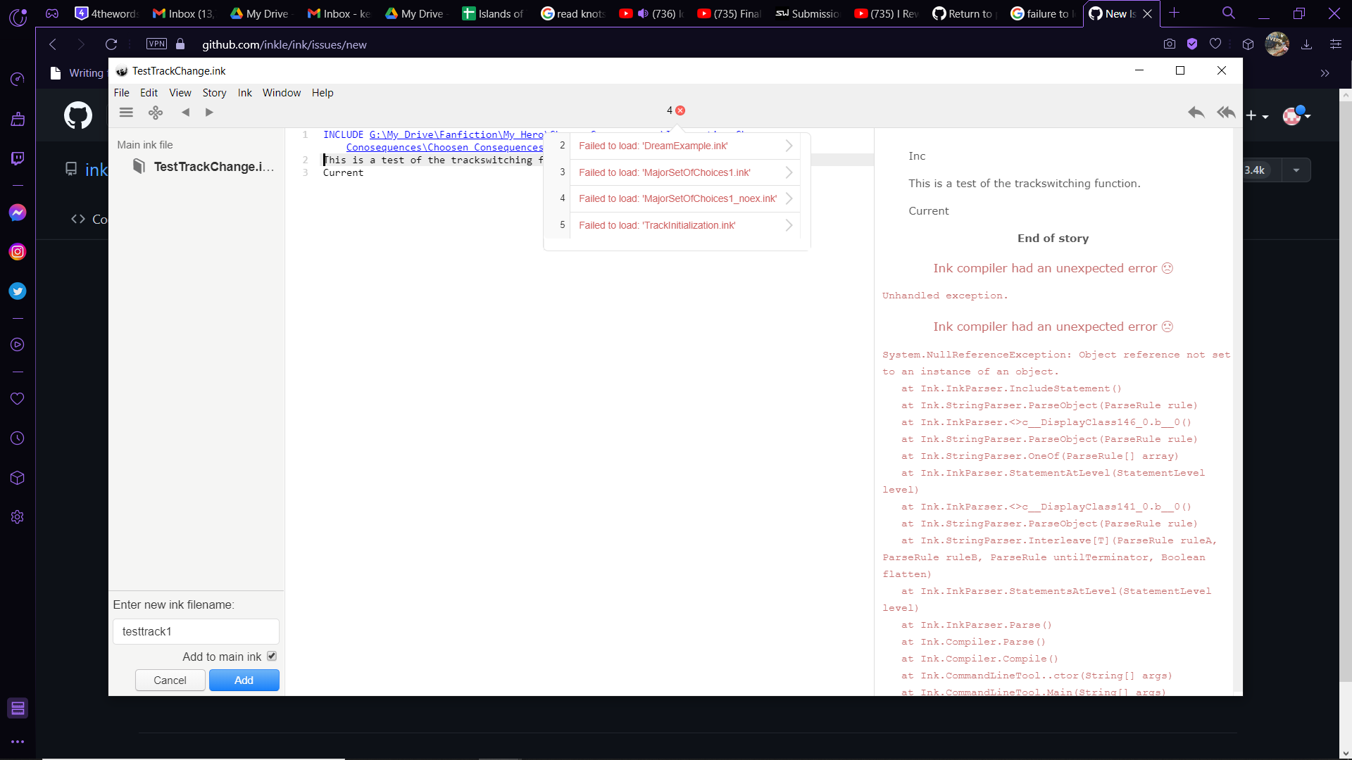Click the blue Add button

[244, 680]
